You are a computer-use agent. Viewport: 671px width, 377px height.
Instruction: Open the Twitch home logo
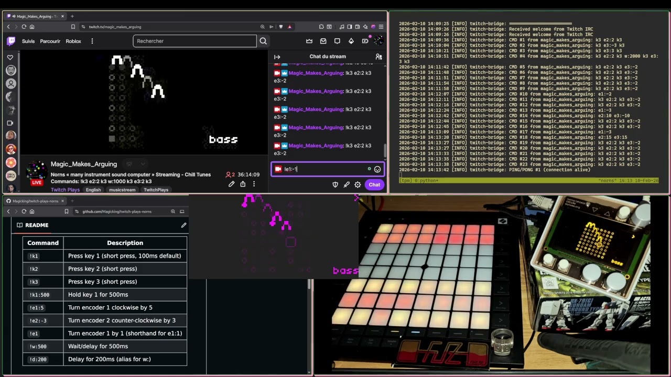pyautogui.click(x=11, y=41)
